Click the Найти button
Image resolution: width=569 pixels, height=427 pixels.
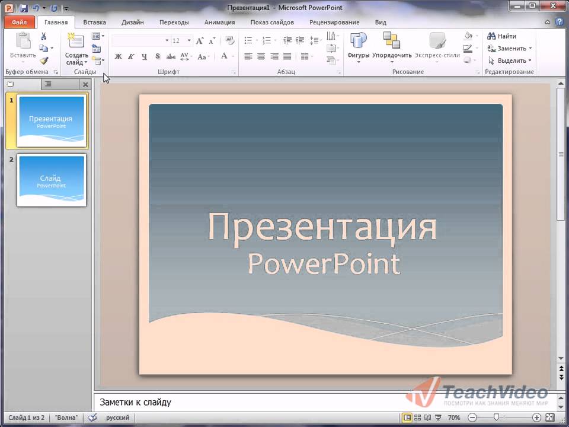pyautogui.click(x=502, y=36)
